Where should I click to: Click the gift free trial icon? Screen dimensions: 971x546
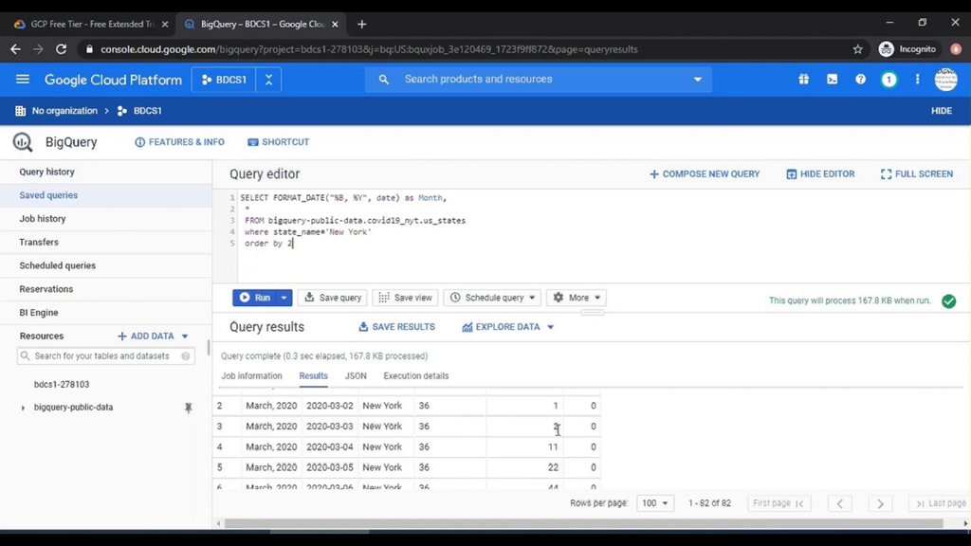click(803, 80)
